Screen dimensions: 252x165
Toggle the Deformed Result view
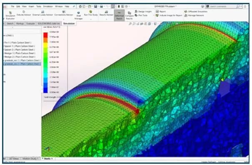(x=119, y=15)
